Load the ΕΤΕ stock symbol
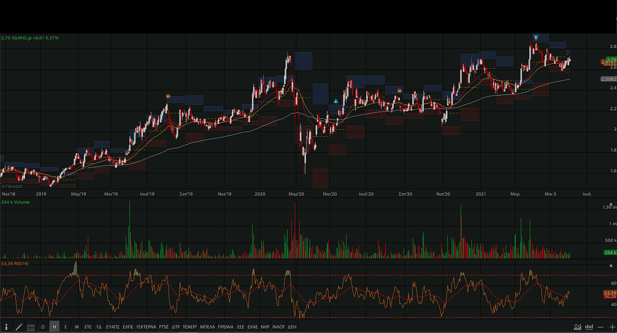The image size is (617, 333). [88, 327]
